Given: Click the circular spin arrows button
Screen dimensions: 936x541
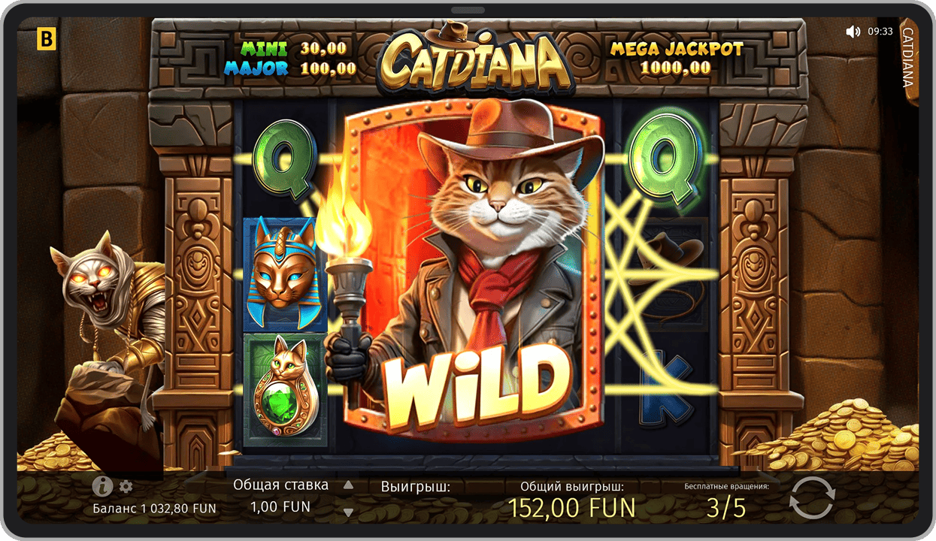Looking at the screenshot, I should [812, 497].
